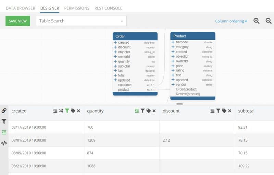Toggle grouping icon on quantity column
This screenshot has height=175, width=274.
click(x=137, y=111)
